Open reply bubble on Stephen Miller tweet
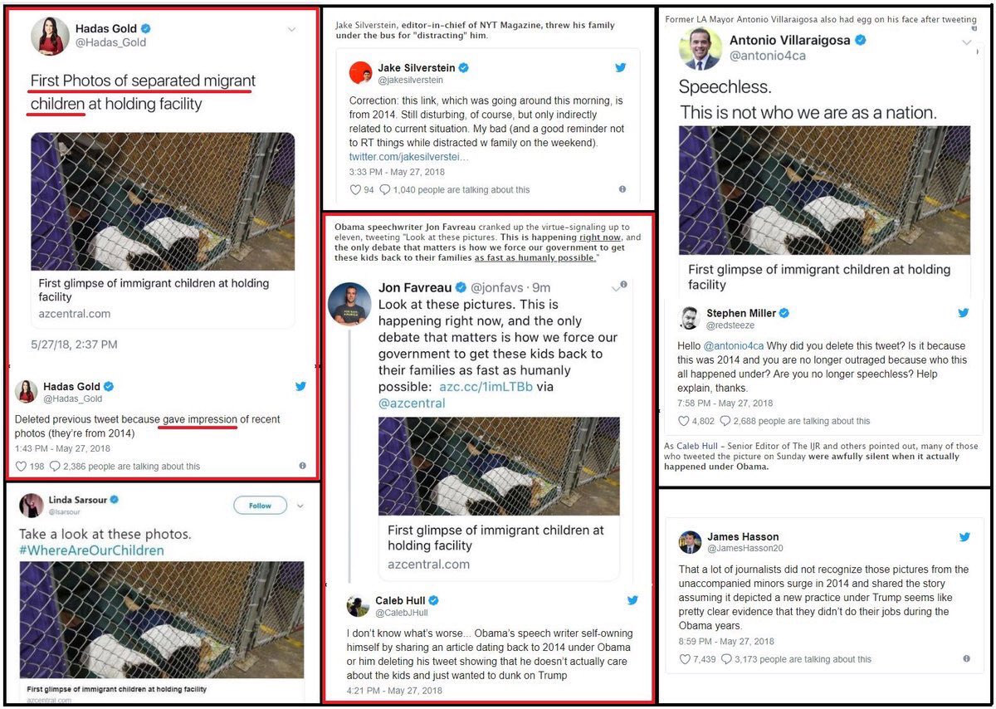The width and height of the screenshot is (996, 709). pyautogui.click(x=725, y=421)
